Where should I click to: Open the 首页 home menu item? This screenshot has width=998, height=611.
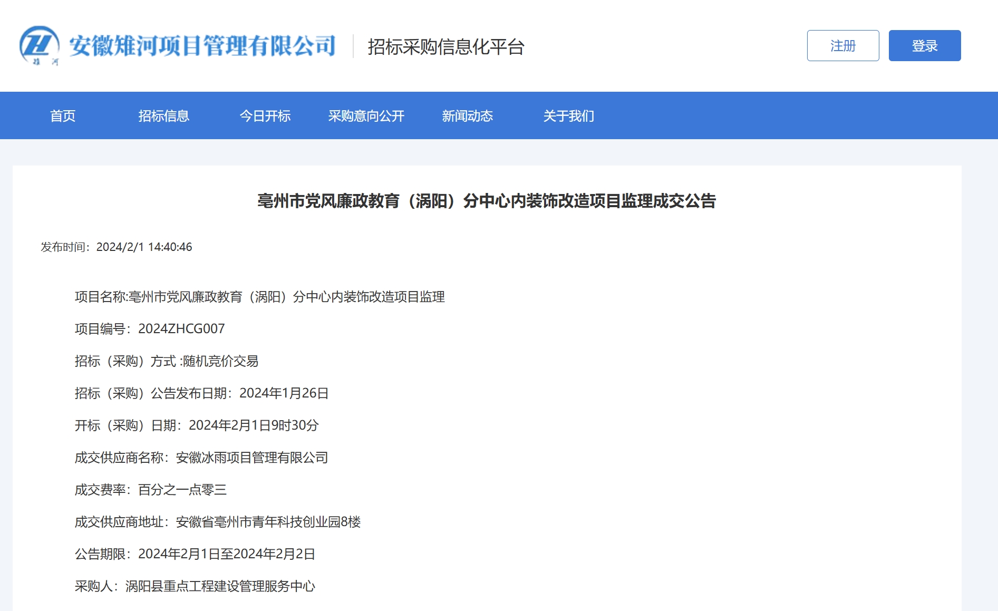[x=63, y=116]
